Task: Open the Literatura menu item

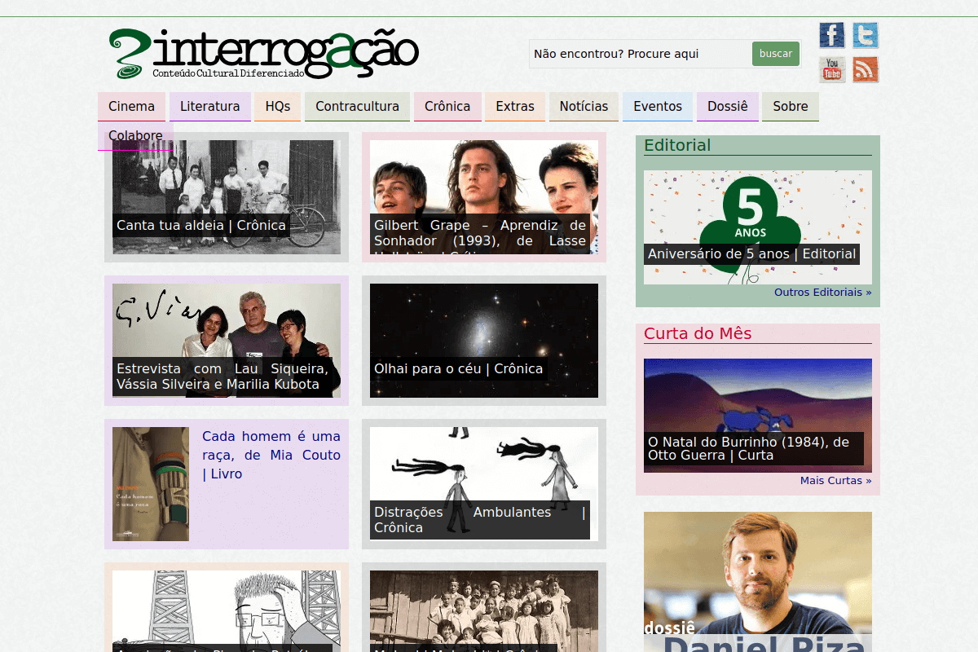Action: coord(209,107)
